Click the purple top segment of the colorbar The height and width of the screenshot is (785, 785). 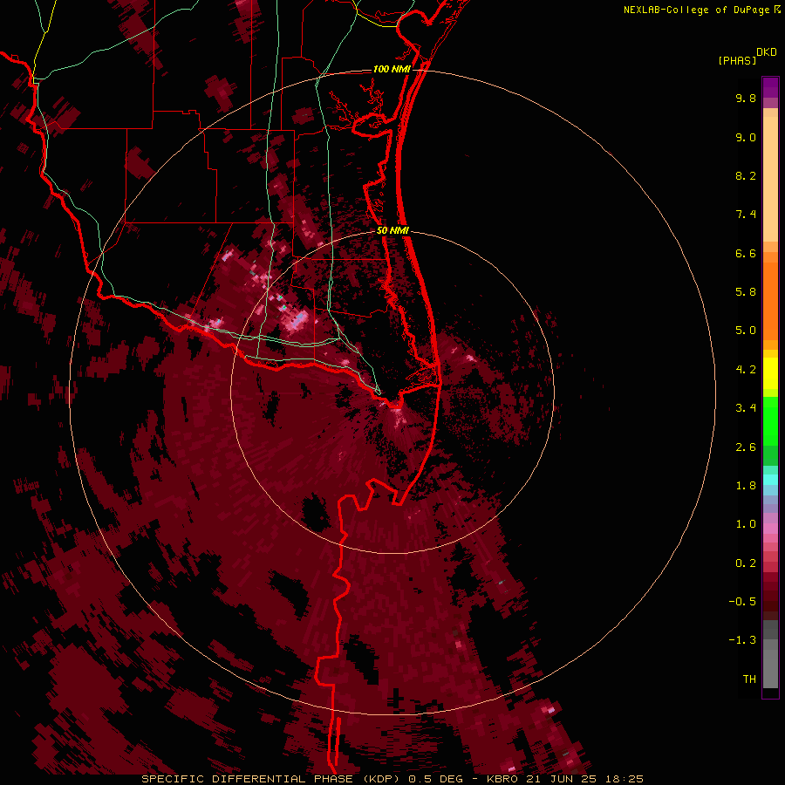click(770, 87)
